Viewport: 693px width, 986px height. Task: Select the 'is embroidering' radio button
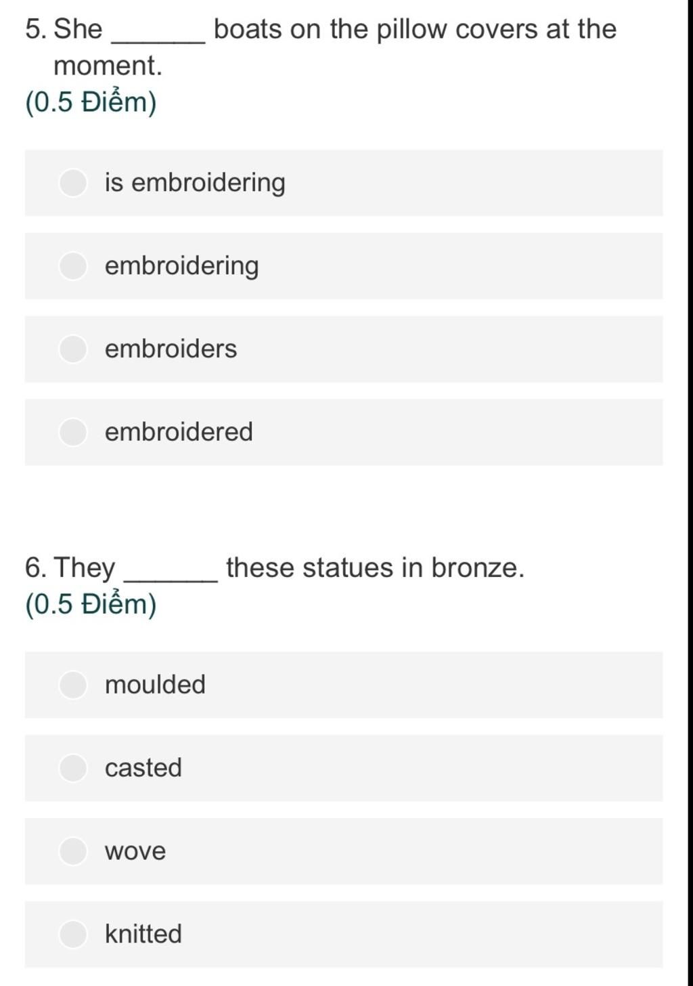[73, 182]
